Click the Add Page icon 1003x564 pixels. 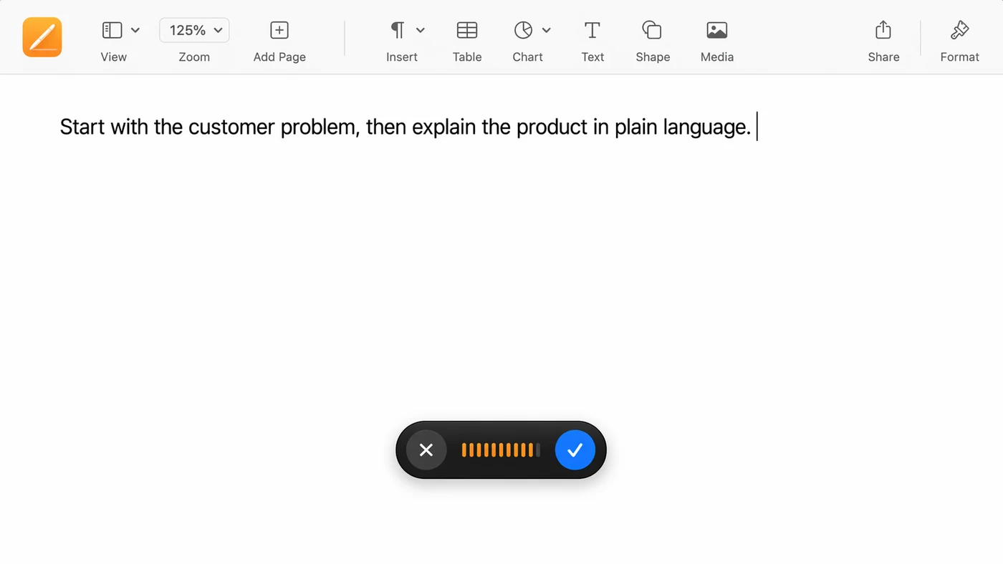(279, 30)
